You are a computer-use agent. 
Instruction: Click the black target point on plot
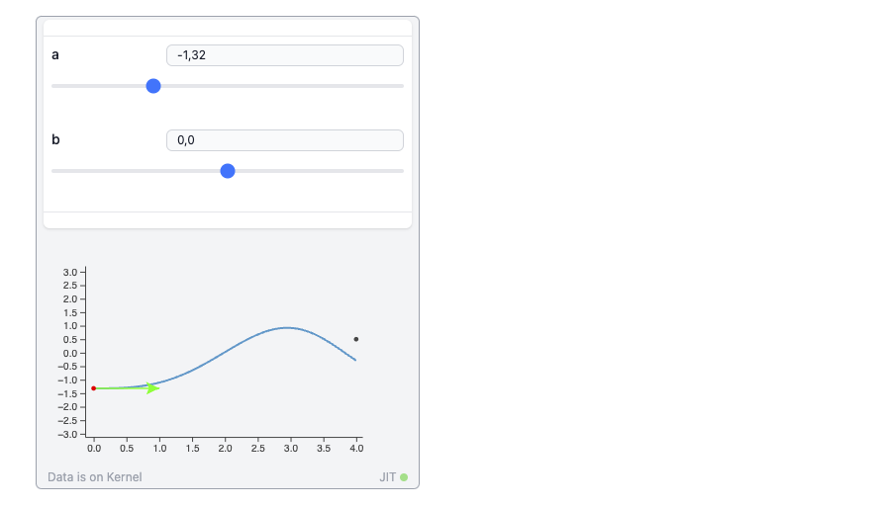356,339
